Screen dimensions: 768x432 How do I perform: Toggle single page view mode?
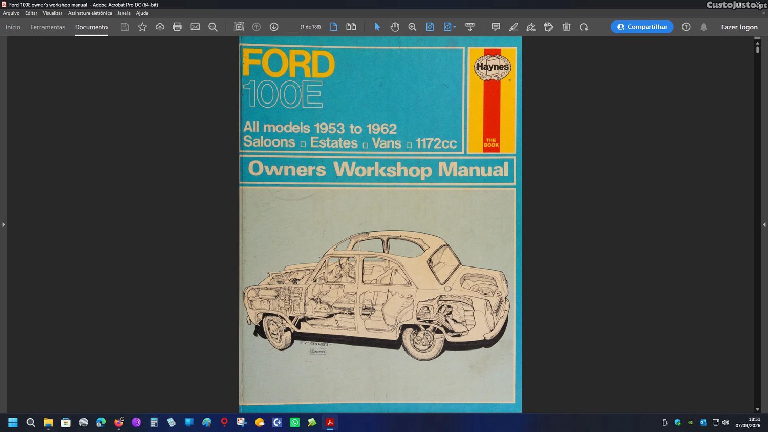pos(333,27)
